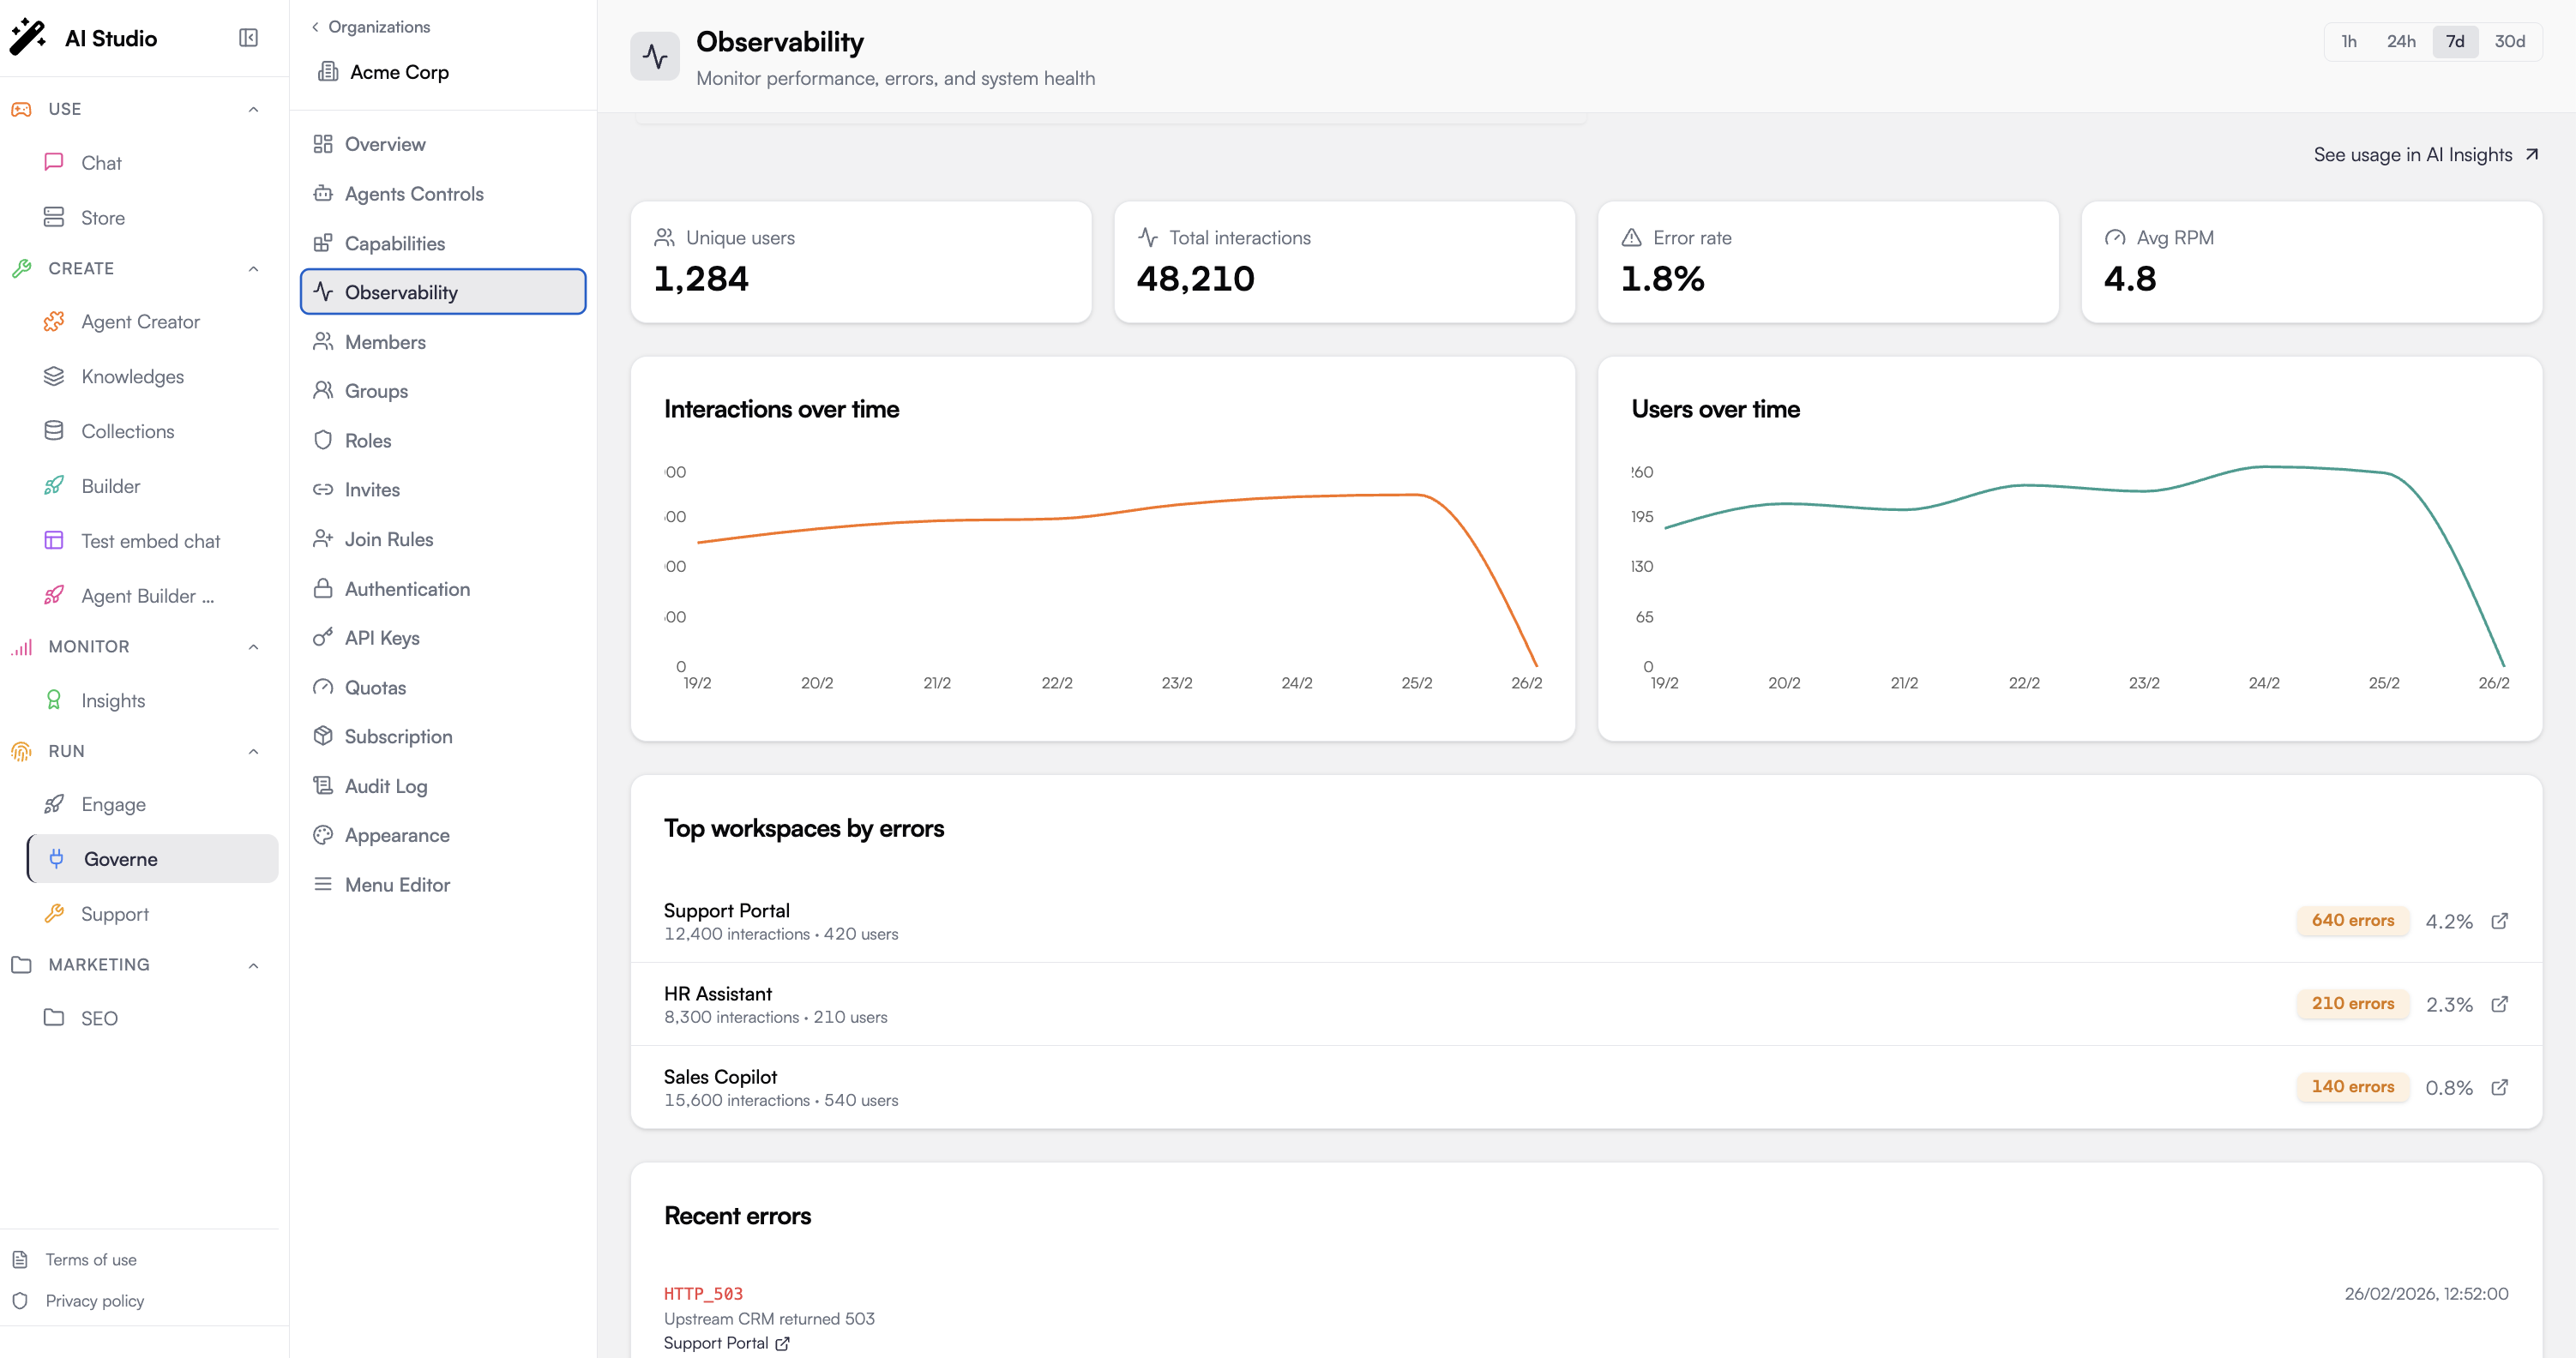Open the Audit Log
Image resolution: width=2576 pixels, height=1358 pixels.
(x=443, y=787)
